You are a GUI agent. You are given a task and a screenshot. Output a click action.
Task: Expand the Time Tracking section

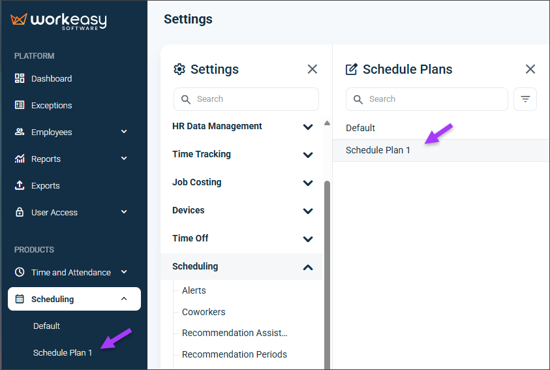[x=241, y=154]
